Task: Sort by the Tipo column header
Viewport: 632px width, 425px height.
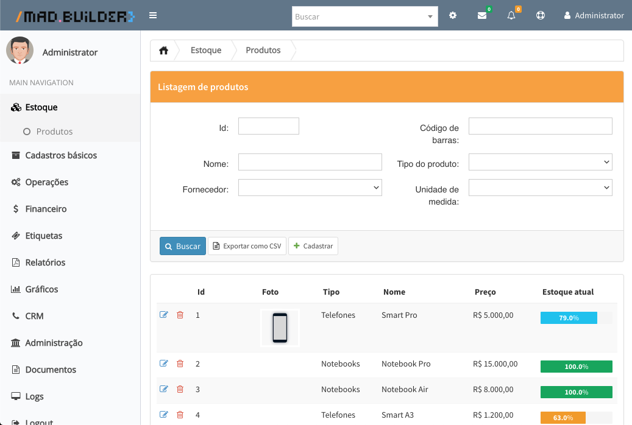Action: [331, 292]
